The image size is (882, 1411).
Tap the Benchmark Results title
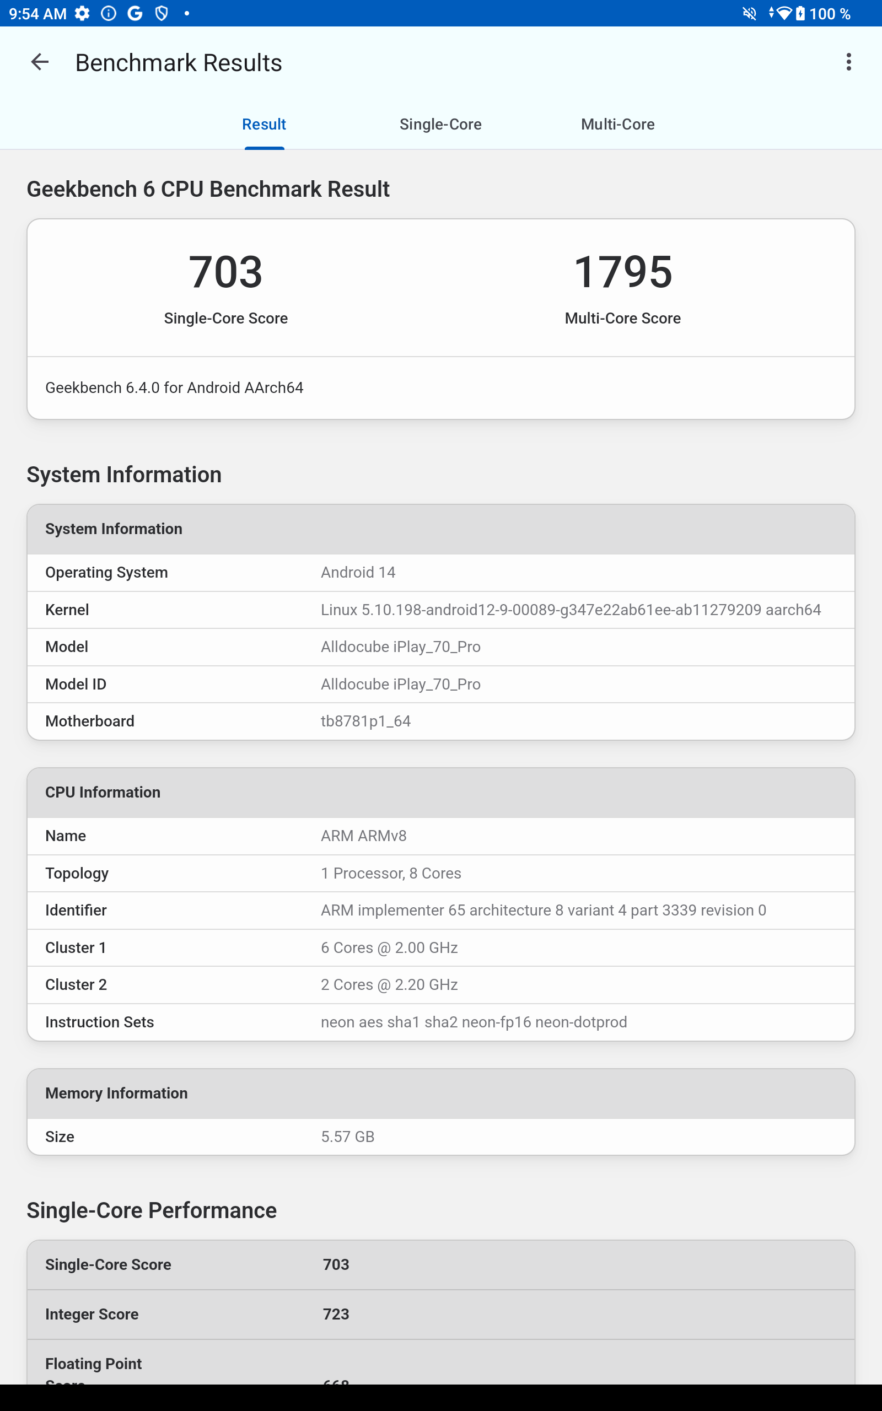click(x=179, y=63)
